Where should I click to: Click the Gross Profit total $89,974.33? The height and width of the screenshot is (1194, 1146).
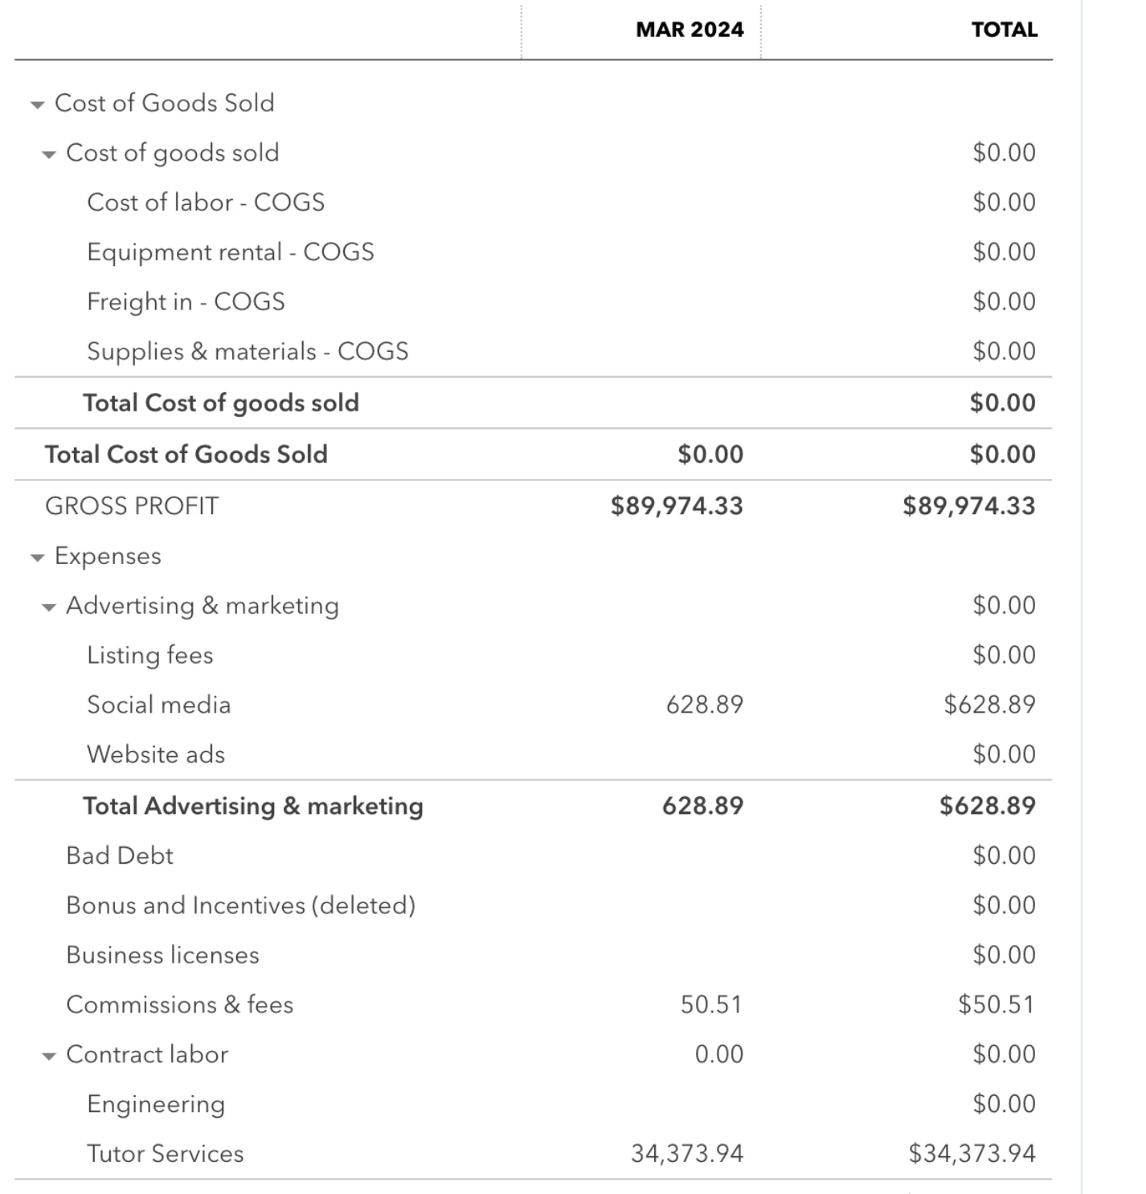[x=968, y=506]
